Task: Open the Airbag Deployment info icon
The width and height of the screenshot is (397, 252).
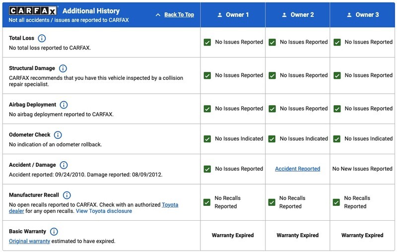Action: tap(64, 105)
